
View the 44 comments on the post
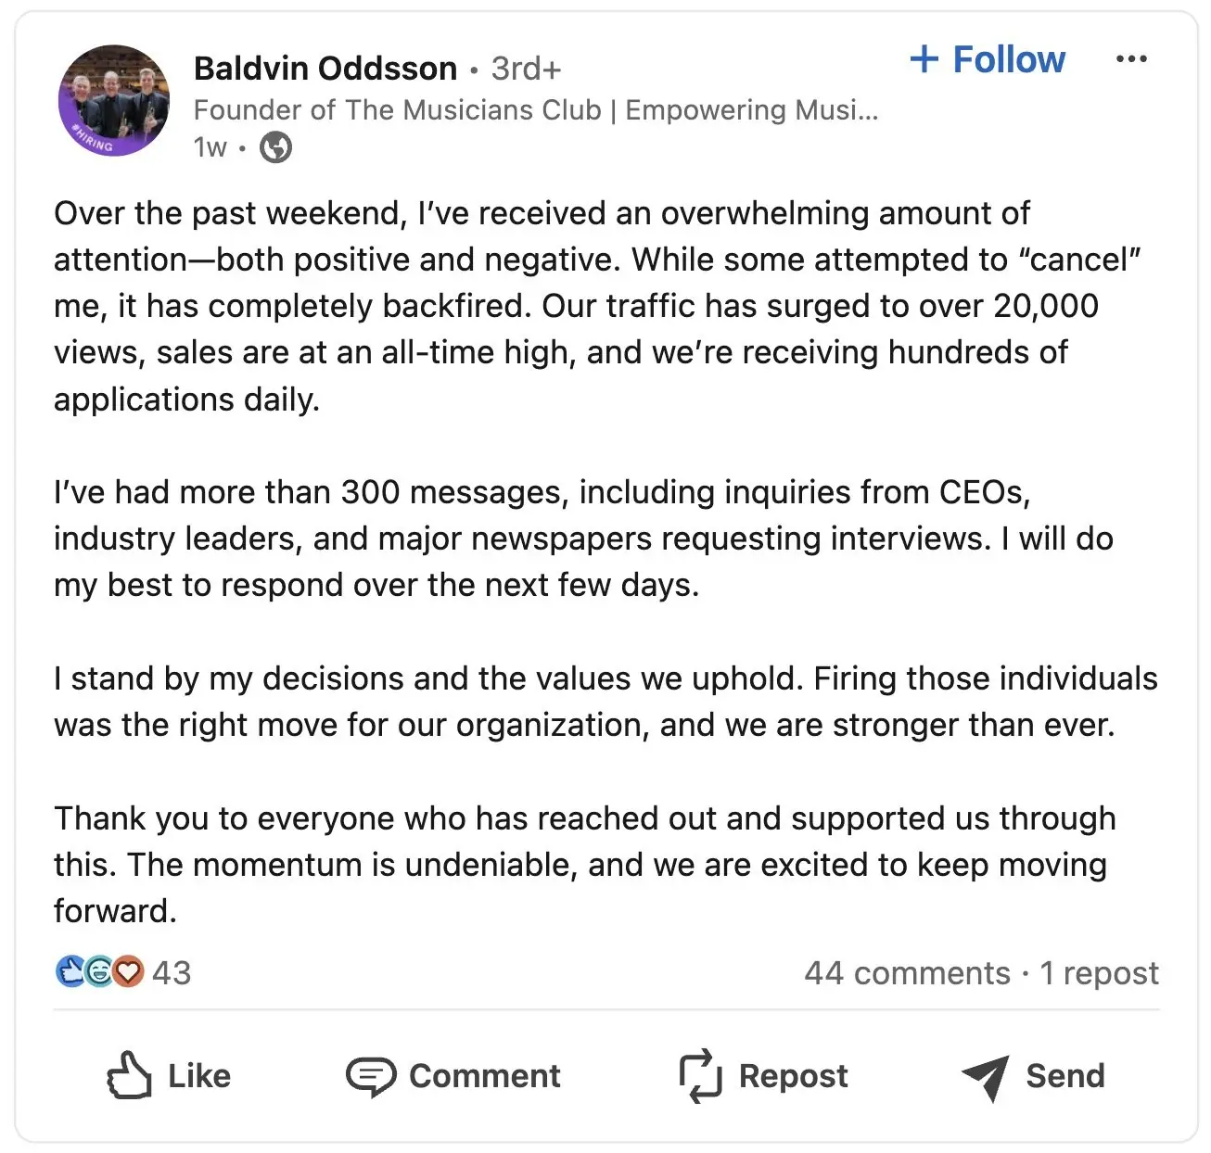click(906, 972)
